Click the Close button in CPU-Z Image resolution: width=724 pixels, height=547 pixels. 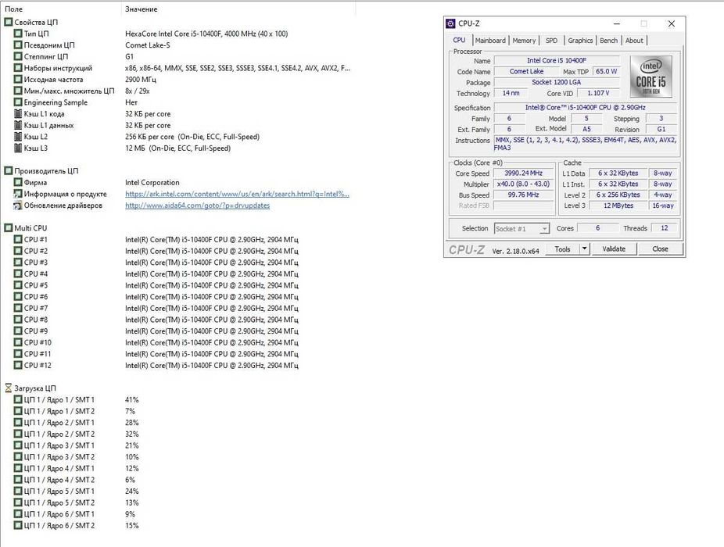pyautogui.click(x=661, y=248)
